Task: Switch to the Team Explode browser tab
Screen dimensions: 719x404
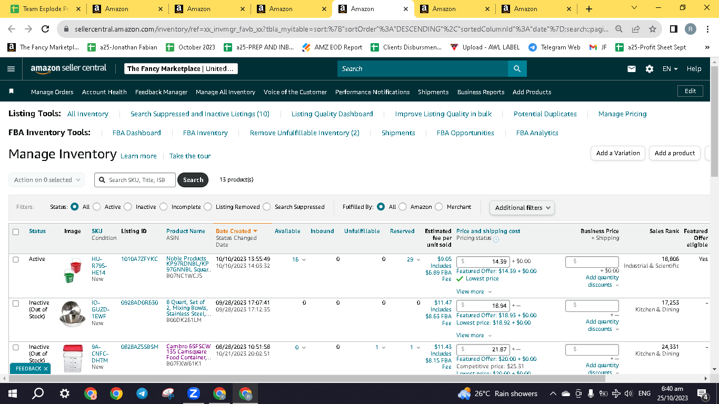Action: (46, 9)
